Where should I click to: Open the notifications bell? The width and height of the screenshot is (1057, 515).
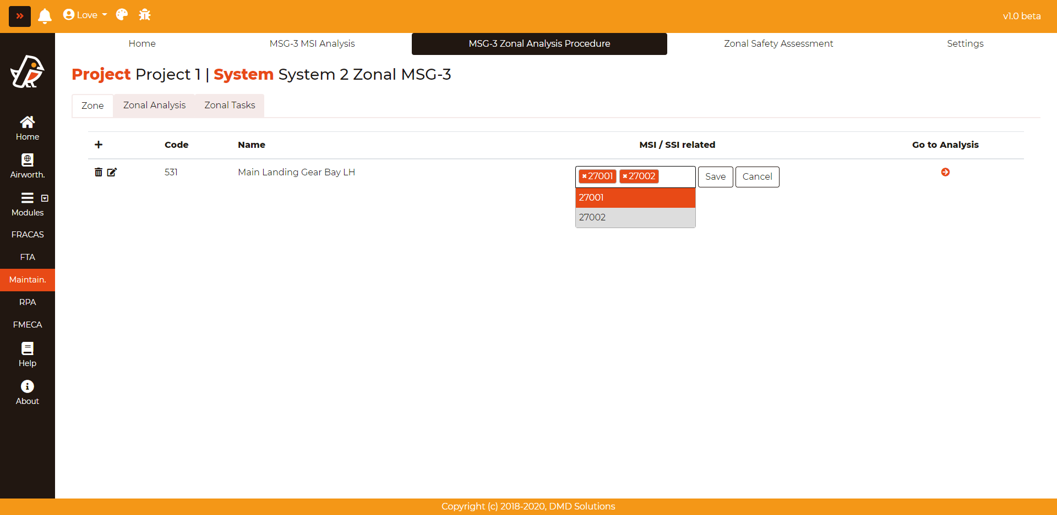[x=45, y=16]
